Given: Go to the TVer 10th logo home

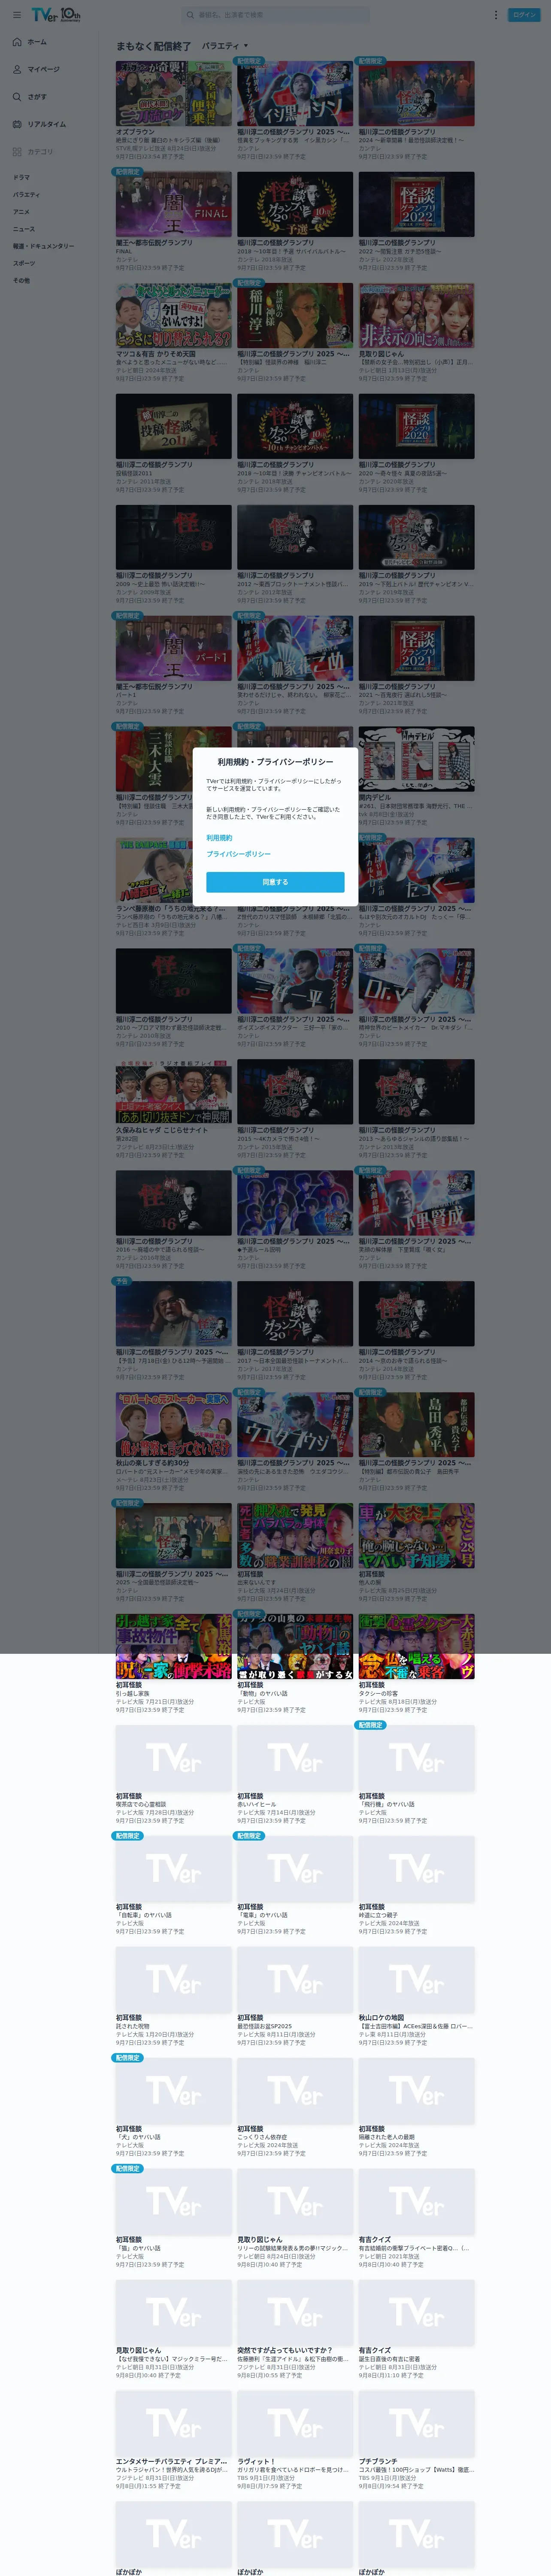Looking at the screenshot, I should click(55, 15).
